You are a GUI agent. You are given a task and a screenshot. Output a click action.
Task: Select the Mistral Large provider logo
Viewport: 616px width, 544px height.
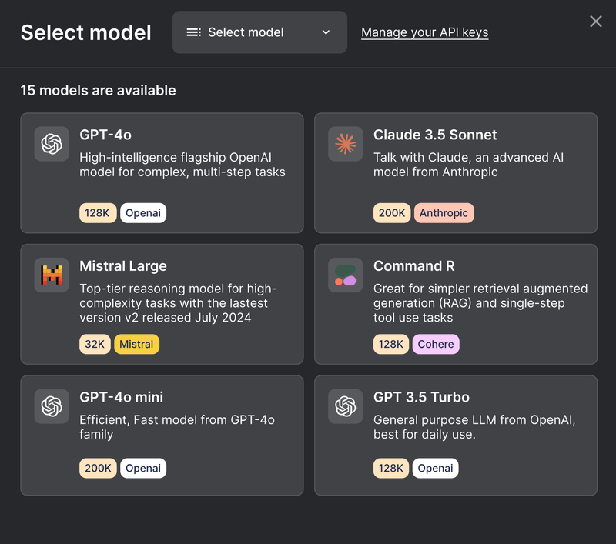tap(51, 275)
